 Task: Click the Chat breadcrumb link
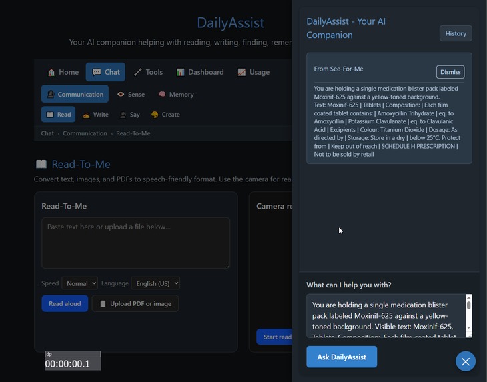47,133
